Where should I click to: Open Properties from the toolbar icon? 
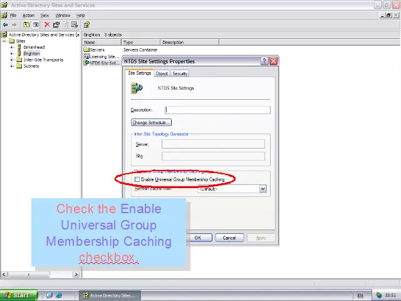tap(56, 24)
